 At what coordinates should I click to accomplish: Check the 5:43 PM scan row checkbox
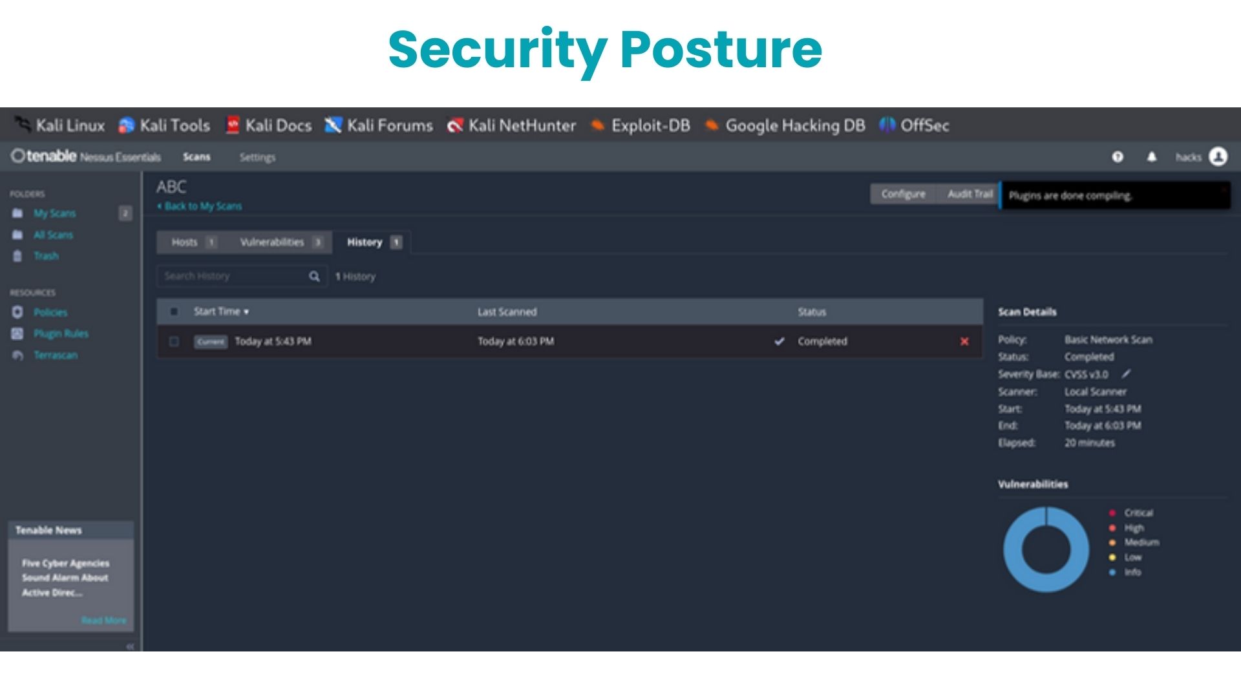point(174,341)
